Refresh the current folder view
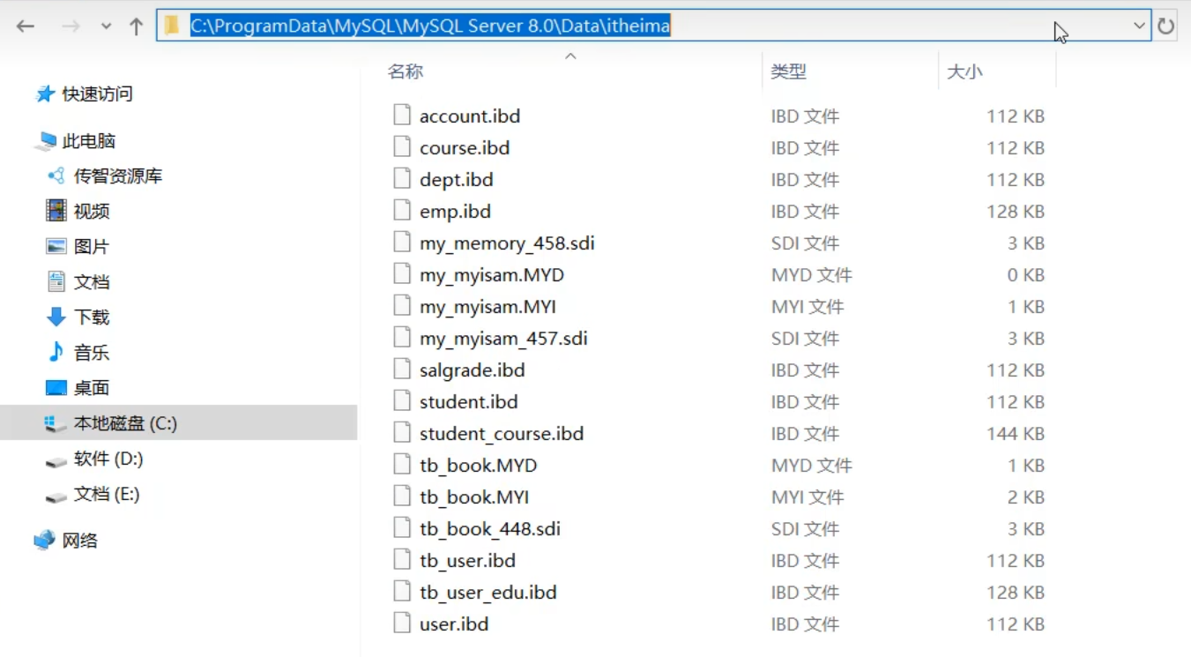1191x657 pixels. coord(1165,26)
